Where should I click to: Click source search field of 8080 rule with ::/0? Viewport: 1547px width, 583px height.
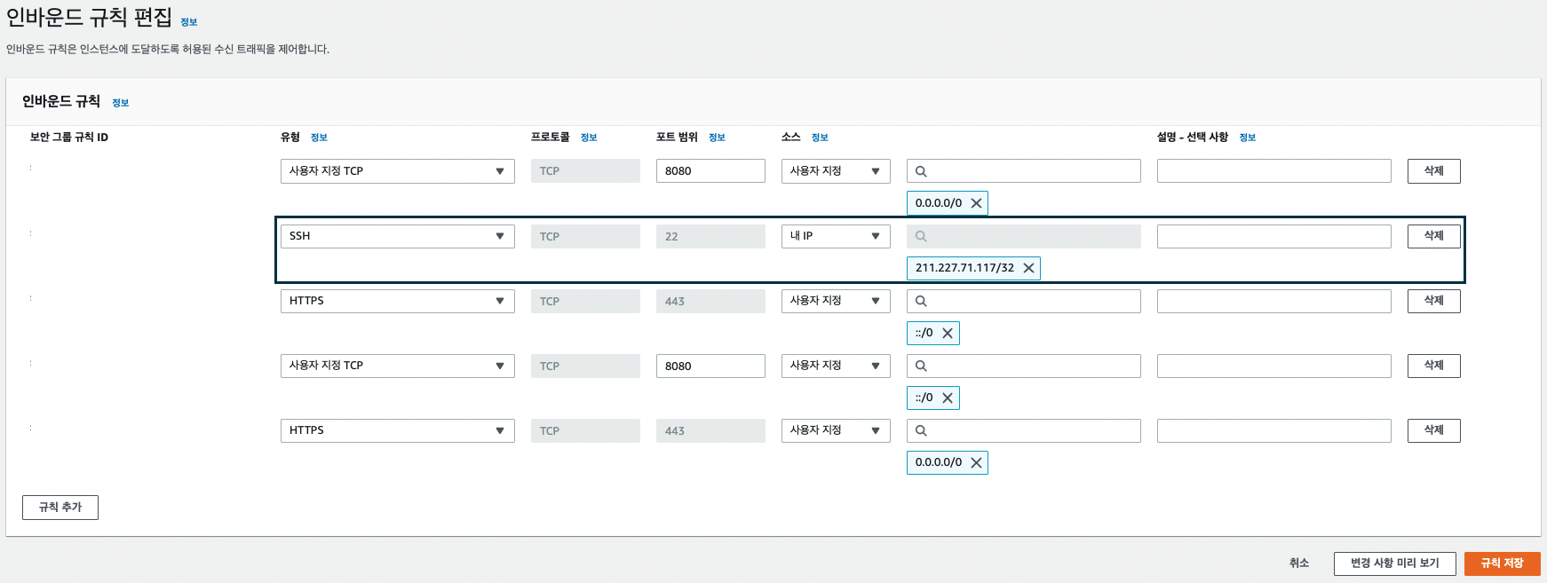pyautogui.click(x=1024, y=366)
